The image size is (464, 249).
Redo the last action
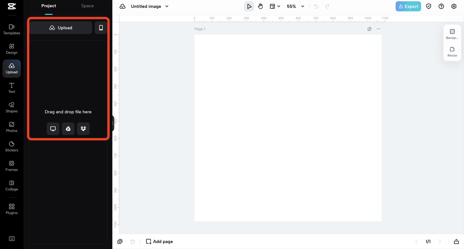coord(327,6)
